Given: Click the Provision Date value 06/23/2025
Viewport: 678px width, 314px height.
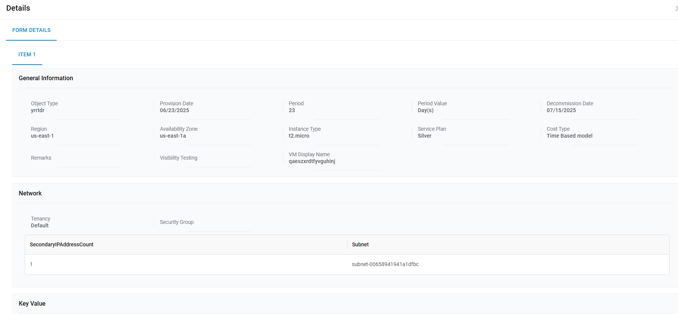Looking at the screenshot, I should click(175, 111).
